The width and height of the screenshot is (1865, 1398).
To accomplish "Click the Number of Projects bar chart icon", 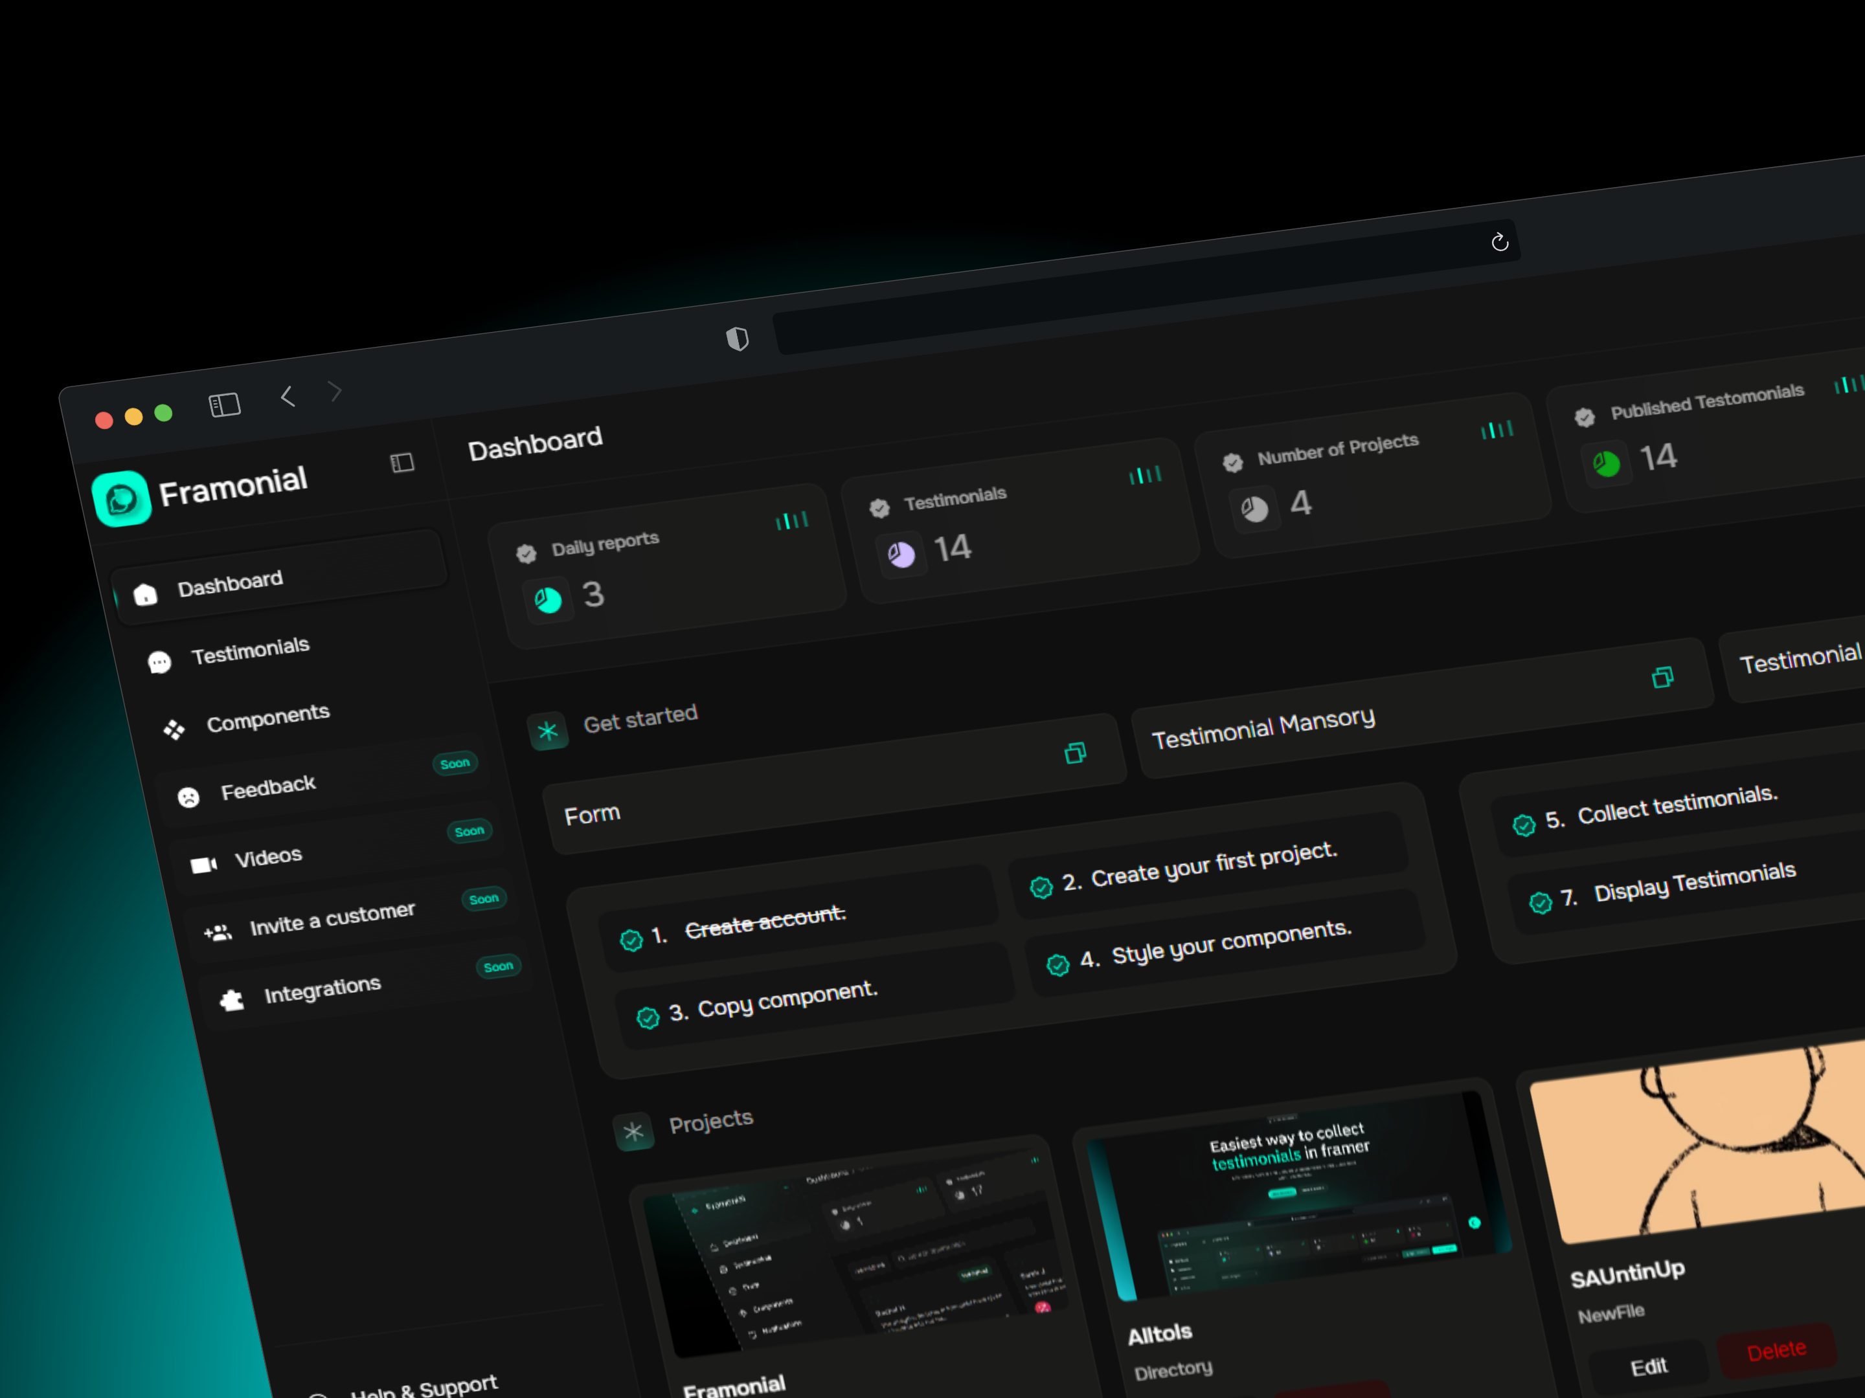I will click(x=1497, y=430).
